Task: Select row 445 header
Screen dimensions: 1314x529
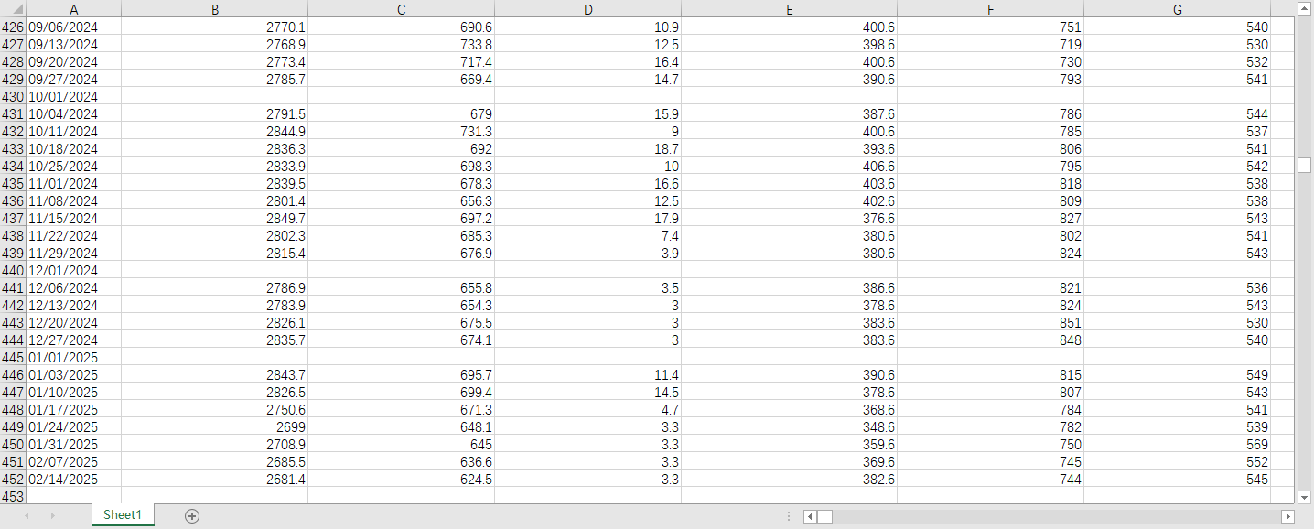Action: [x=14, y=358]
